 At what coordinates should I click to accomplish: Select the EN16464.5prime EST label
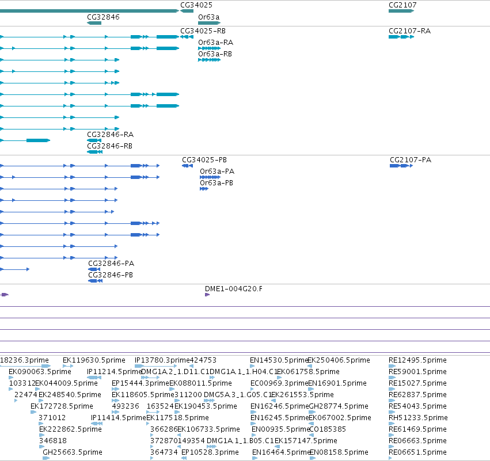tap(281, 453)
